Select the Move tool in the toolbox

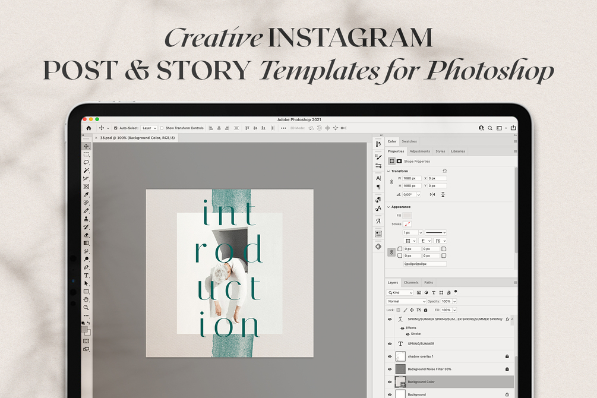pyautogui.click(x=86, y=146)
